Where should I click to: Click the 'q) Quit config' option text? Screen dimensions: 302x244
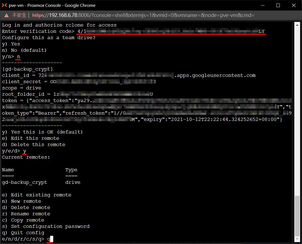23,233
